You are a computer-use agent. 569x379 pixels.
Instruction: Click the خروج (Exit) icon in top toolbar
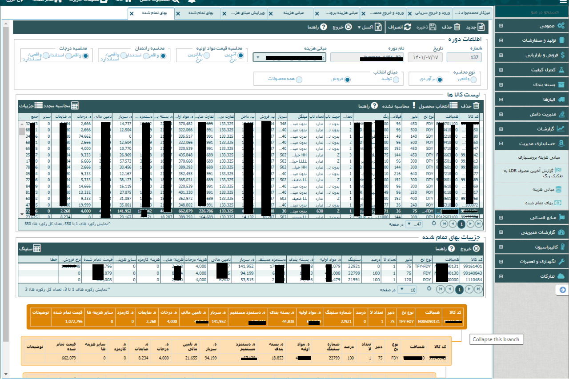349,27
